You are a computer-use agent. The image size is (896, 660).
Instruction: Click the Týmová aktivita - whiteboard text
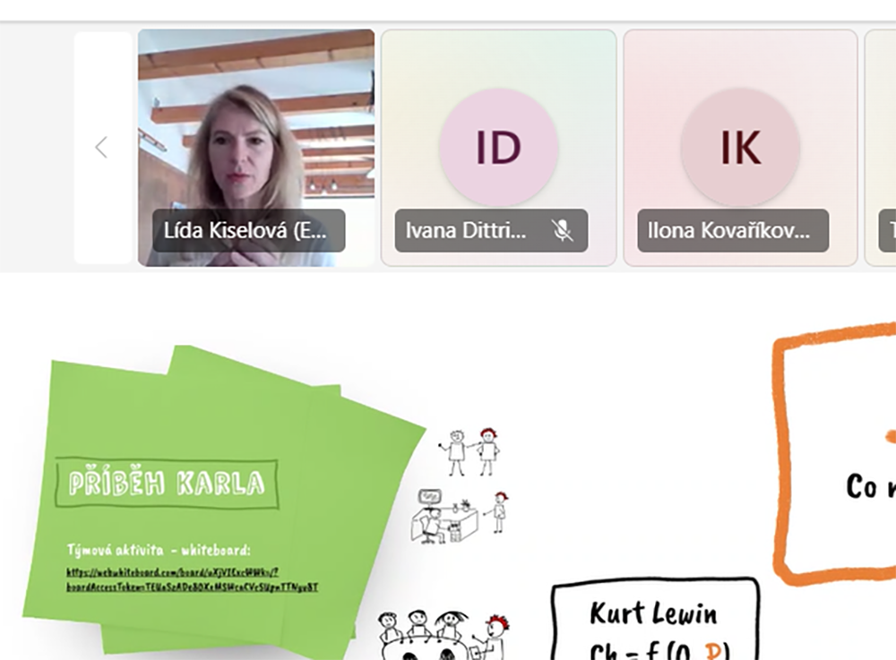point(159,550)
